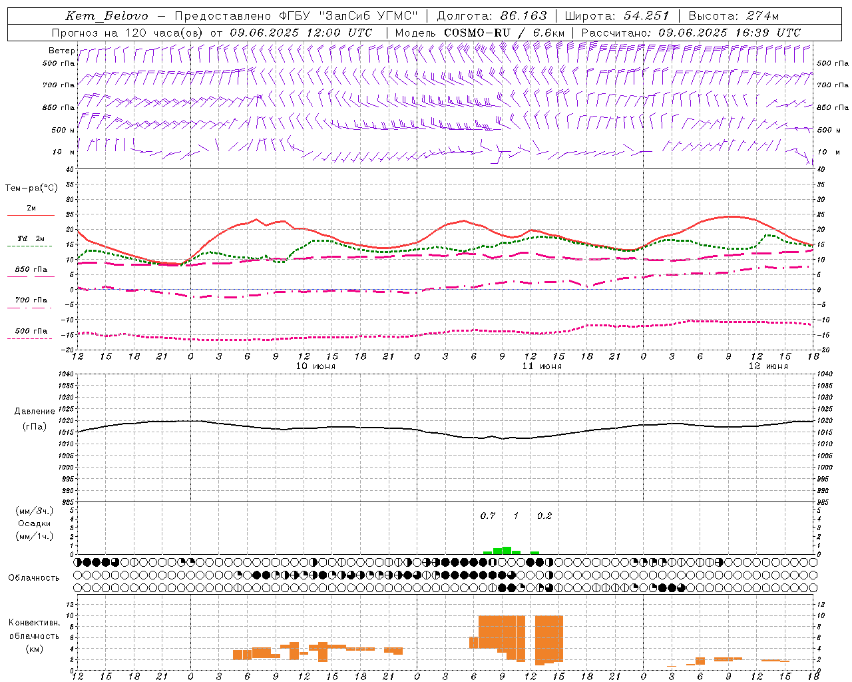This screenshot has width=852, height=682.
Task: Click the 11 июня date label
Action: [541, 366]
